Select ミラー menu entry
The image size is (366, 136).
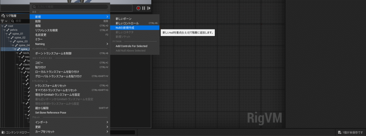(70, 39)
